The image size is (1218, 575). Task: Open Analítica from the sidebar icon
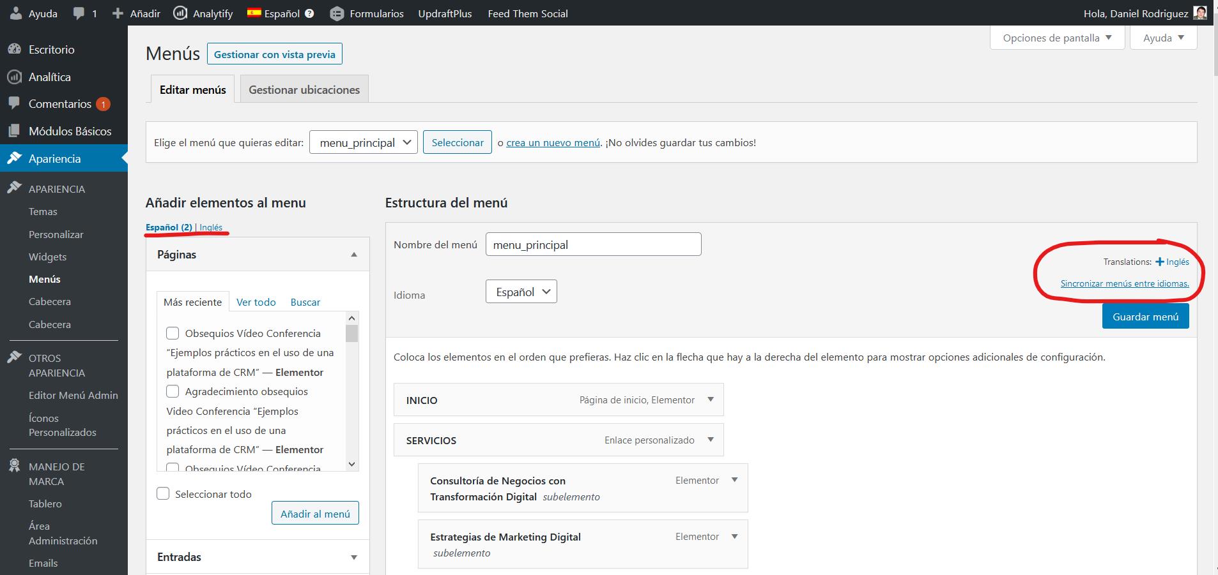14,77
